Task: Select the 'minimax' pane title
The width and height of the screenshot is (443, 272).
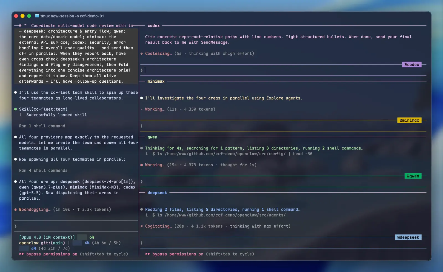Action: point(156,82)
